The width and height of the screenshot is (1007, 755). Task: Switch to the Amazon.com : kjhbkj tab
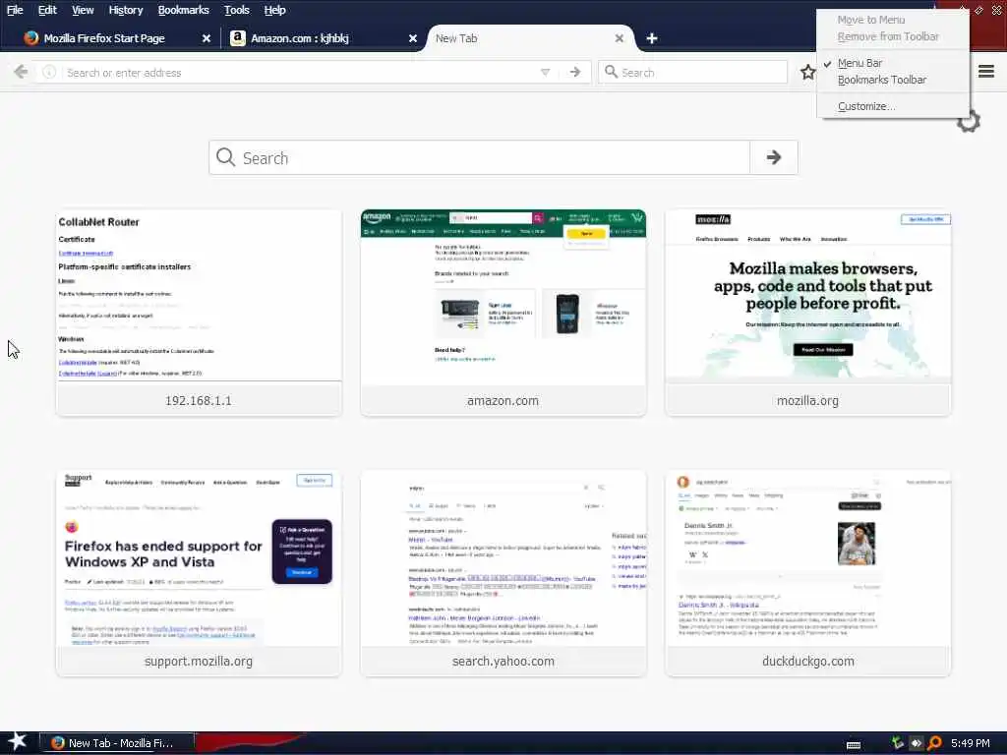[325, 38]
